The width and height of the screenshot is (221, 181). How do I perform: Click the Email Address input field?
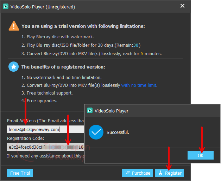tap(46, 129)
